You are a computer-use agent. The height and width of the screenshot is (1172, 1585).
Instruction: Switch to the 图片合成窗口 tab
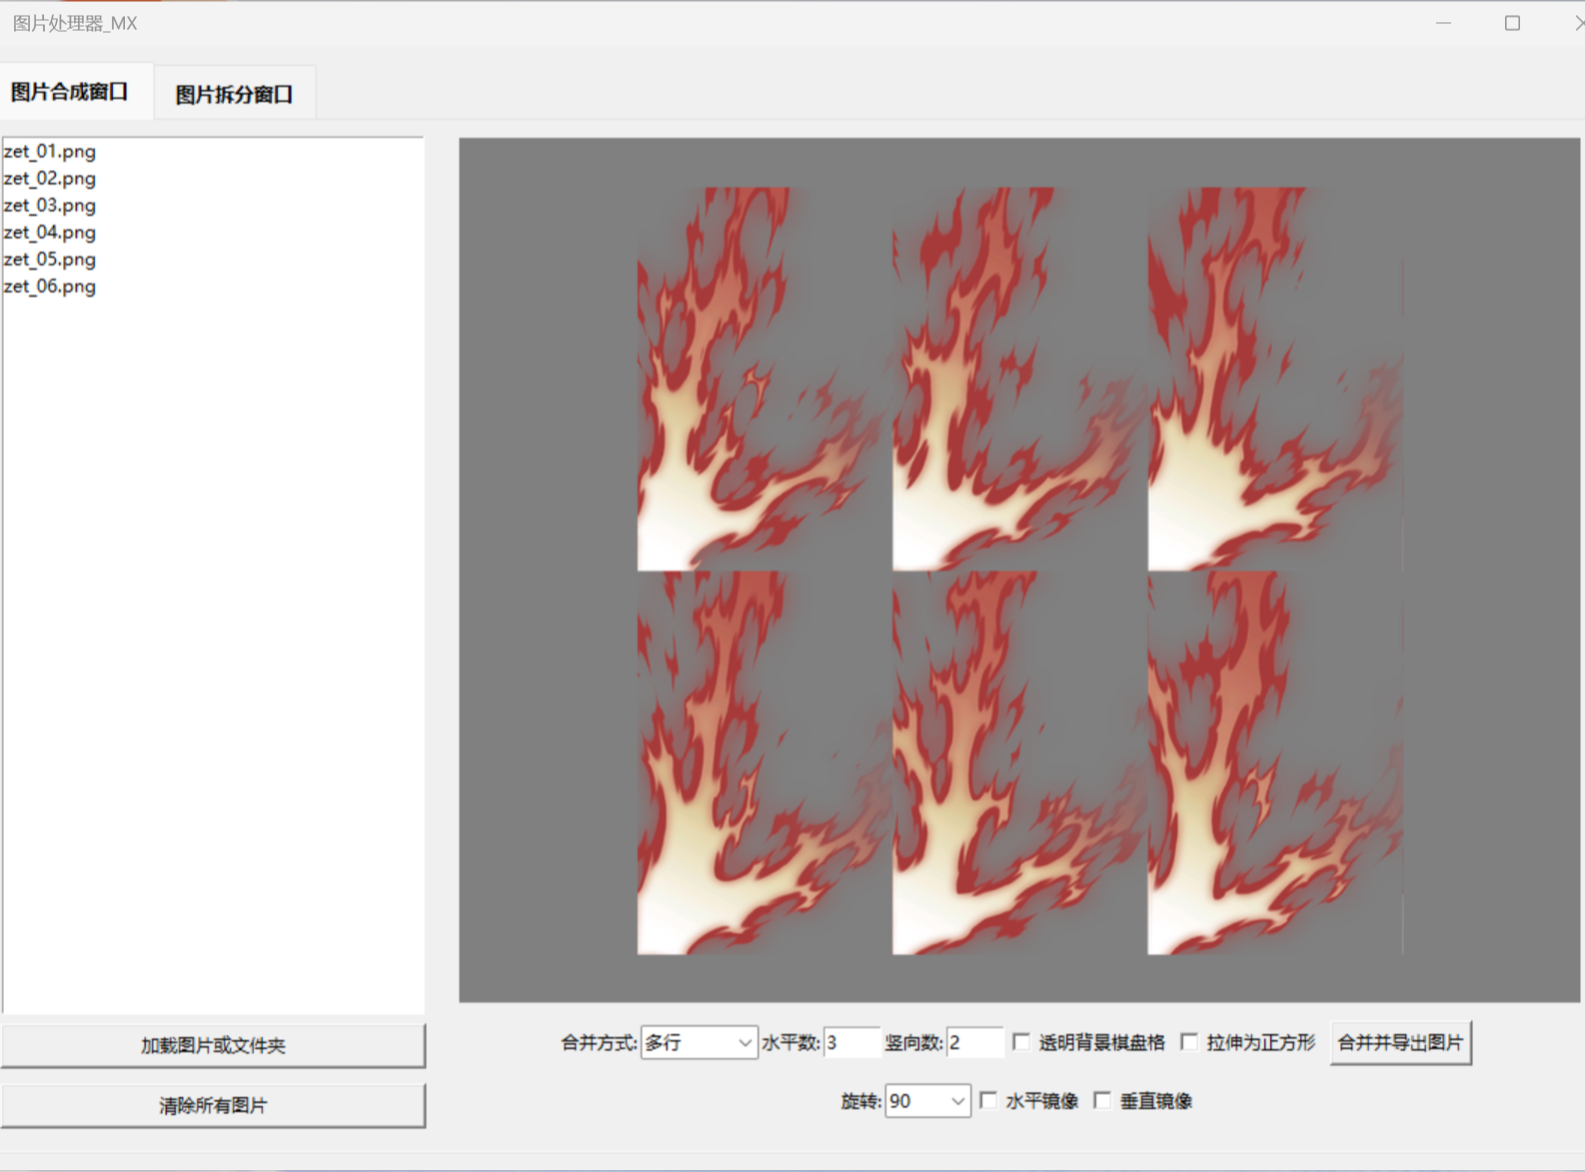pyautogui.click(x=76, y=92)
